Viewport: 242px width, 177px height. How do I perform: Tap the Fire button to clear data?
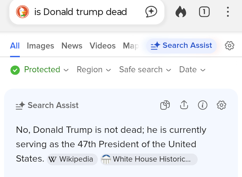(x=181, y=12)
